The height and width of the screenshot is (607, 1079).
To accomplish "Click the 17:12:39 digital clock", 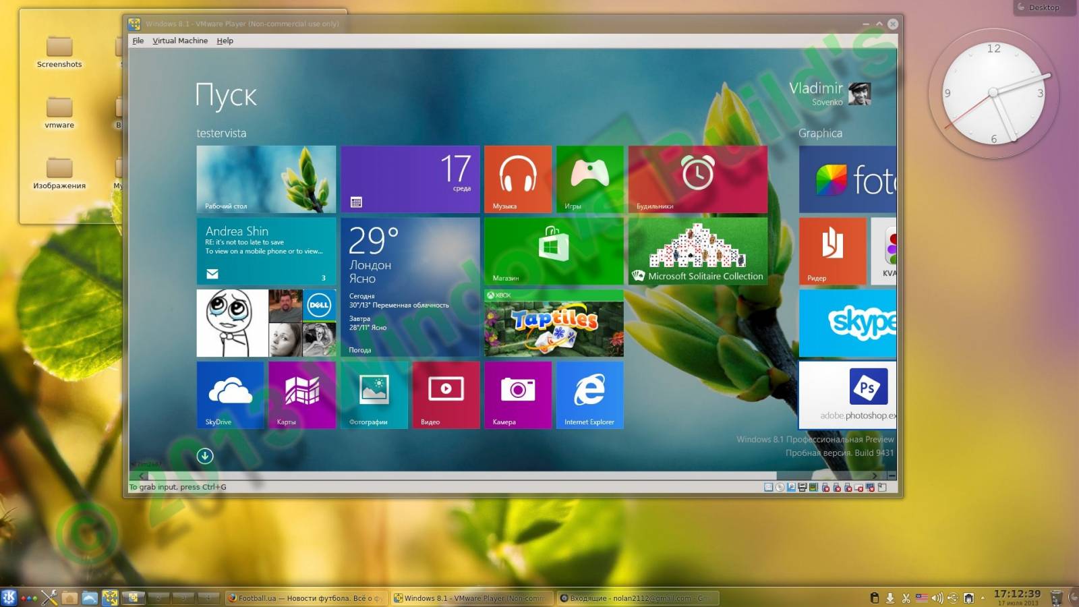I will pos(1017,594).
